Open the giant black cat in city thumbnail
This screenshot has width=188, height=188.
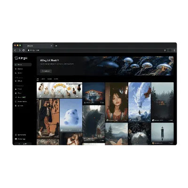point(94,124)
